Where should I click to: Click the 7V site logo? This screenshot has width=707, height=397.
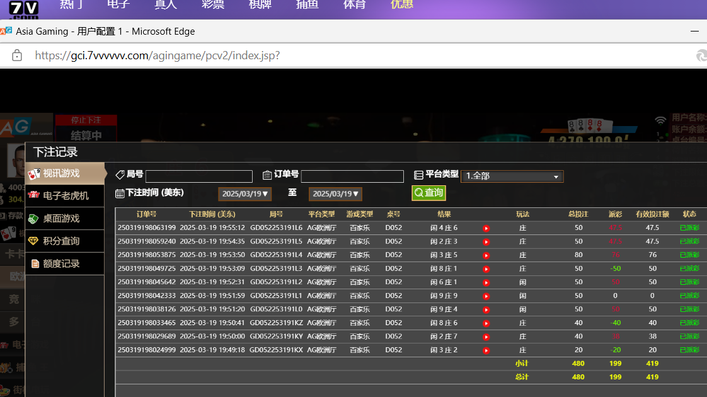(x=24, y=9)
